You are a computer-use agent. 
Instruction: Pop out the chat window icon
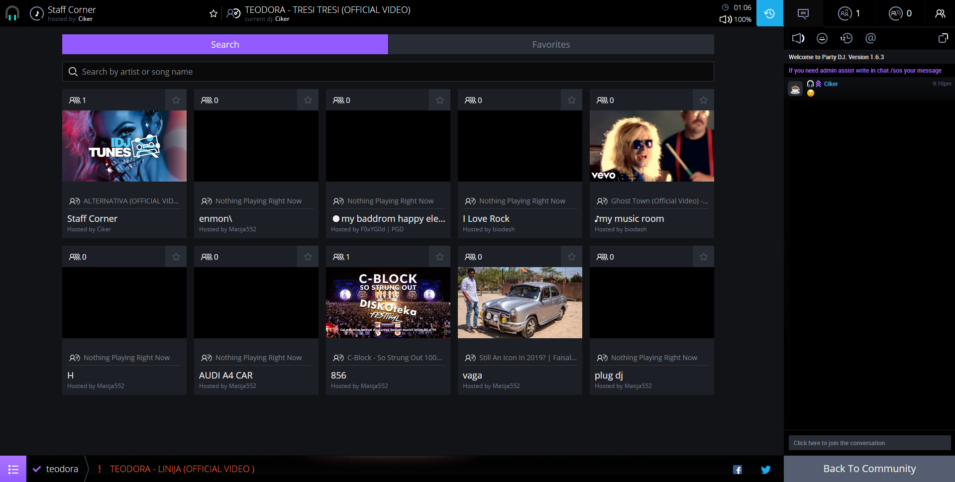[943, 38]
